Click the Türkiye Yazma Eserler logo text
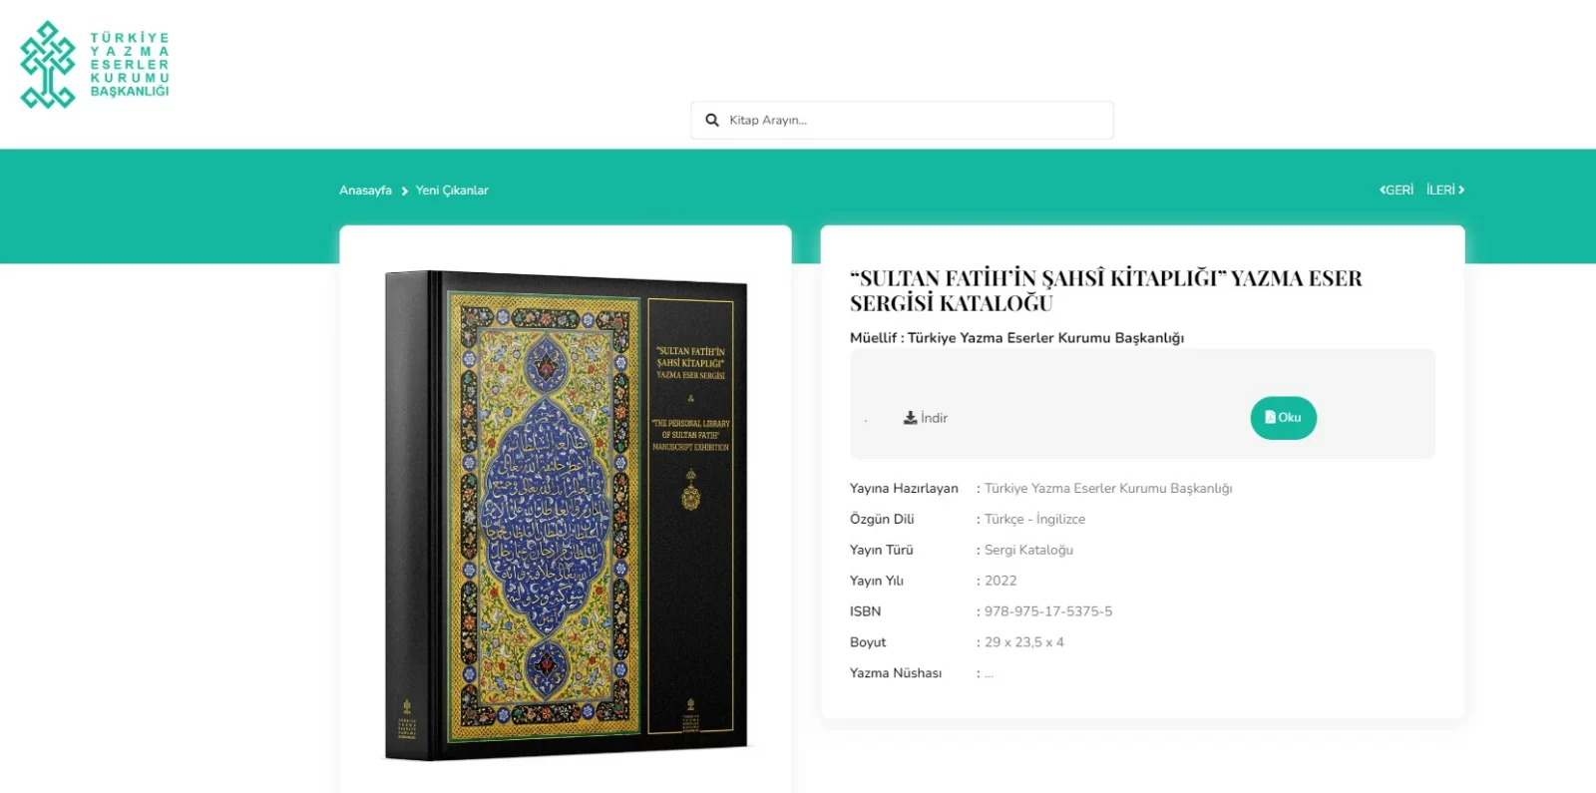This screenshot has height=793, width=1596. pyautogui.click(x=130, y=65)
